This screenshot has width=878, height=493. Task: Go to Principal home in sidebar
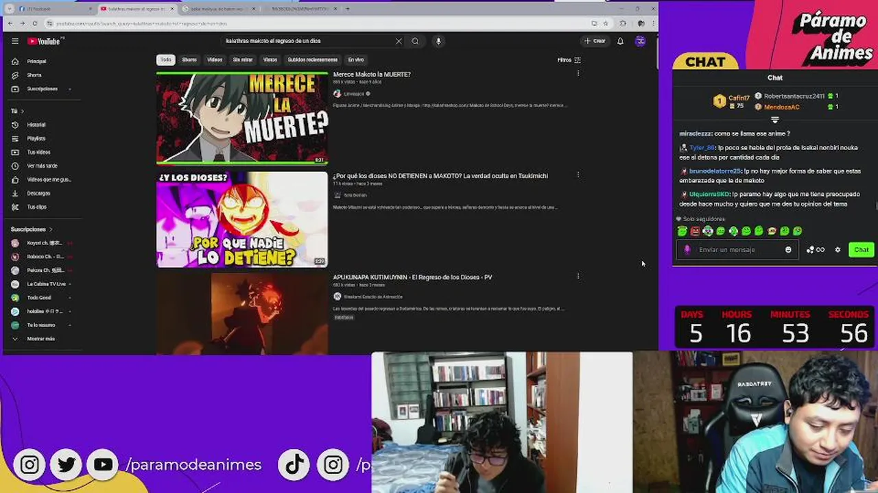pos(36,61)
